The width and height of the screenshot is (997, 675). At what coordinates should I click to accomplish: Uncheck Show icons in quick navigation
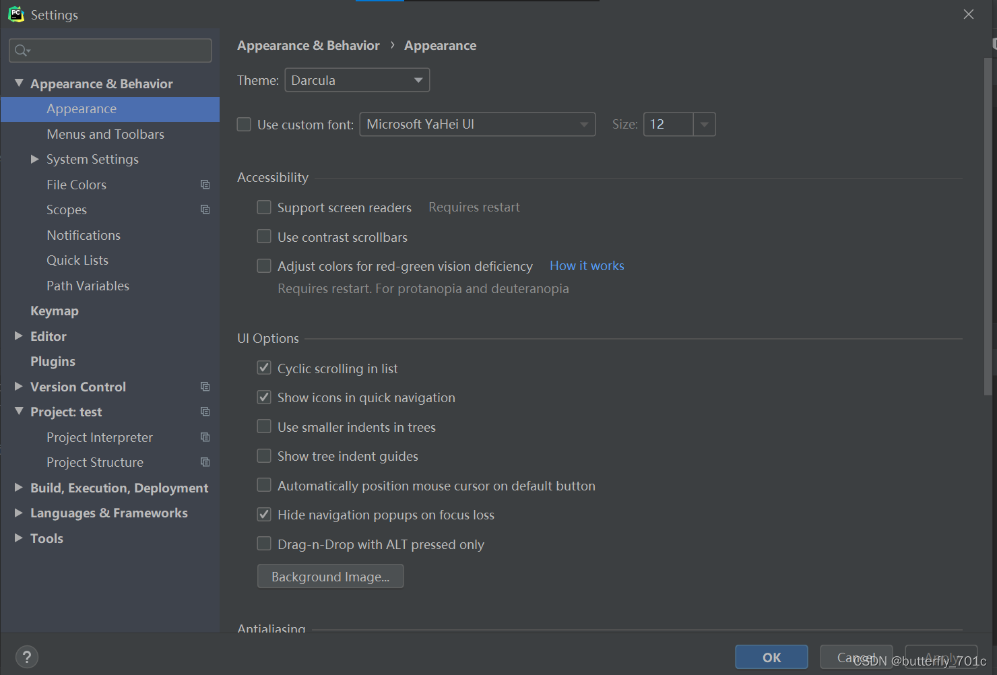click(264, 397)
